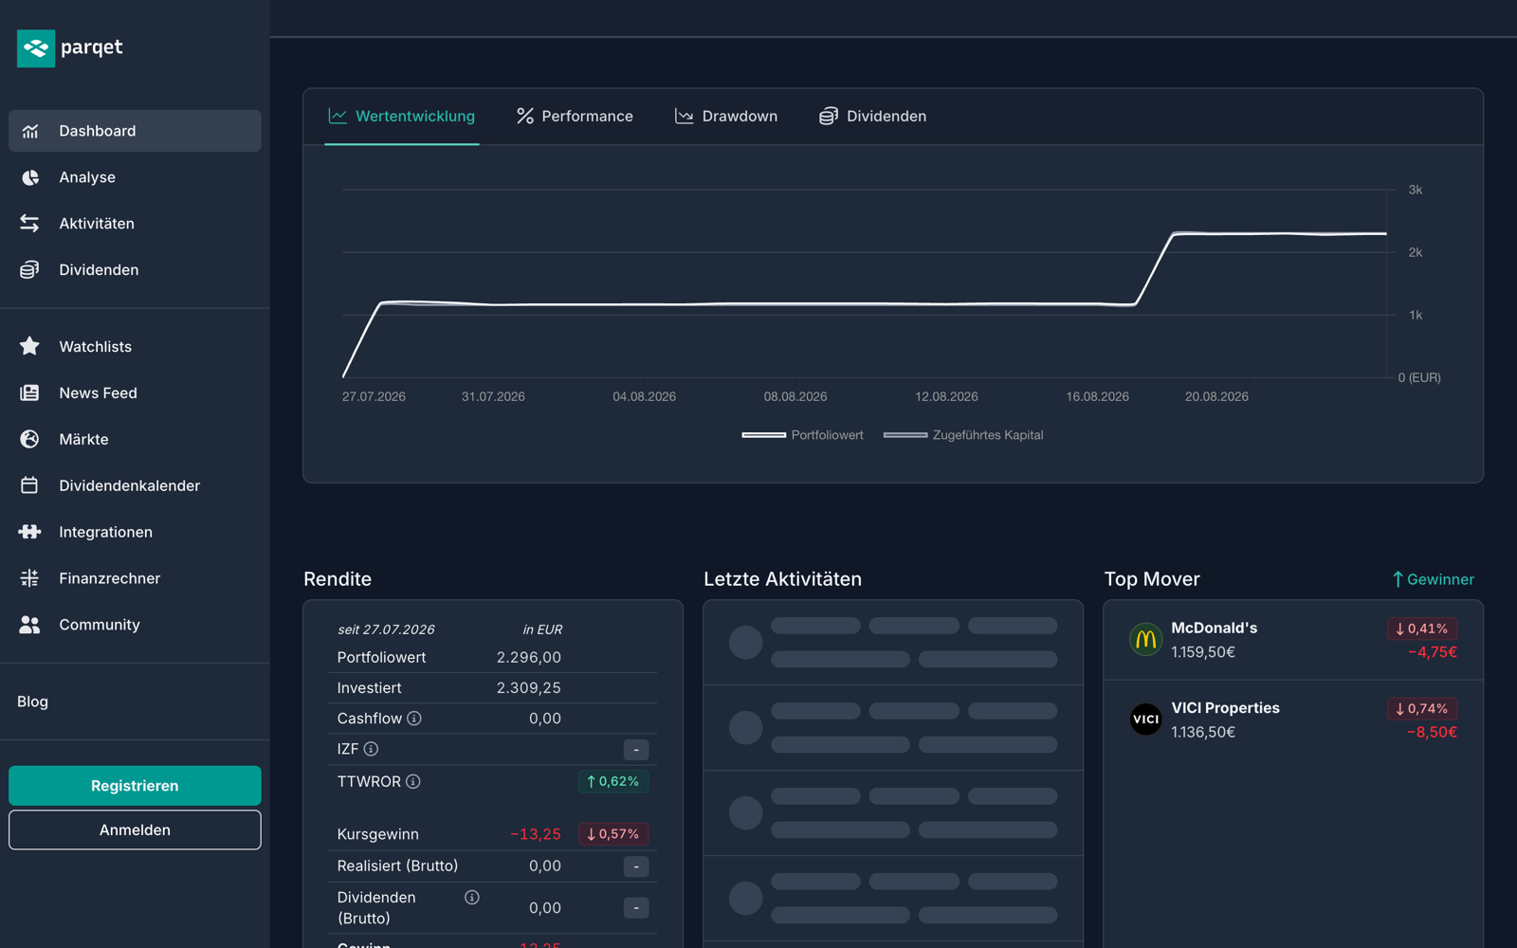
Task: Click the TTWROR info icon
Action: (413, 782)
